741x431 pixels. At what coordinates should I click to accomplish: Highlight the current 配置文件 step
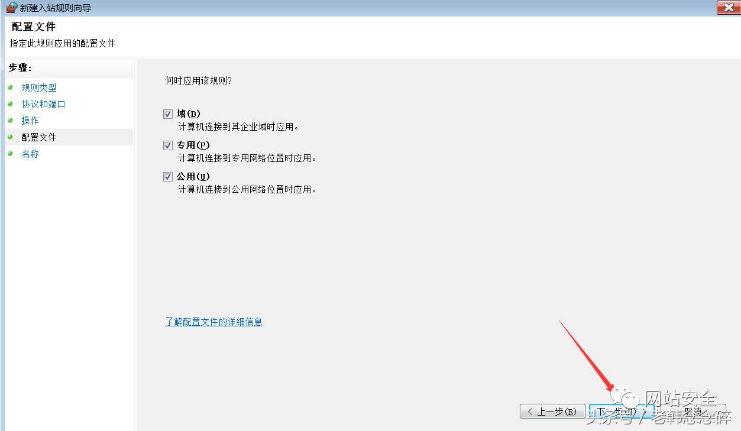(39, 137)
